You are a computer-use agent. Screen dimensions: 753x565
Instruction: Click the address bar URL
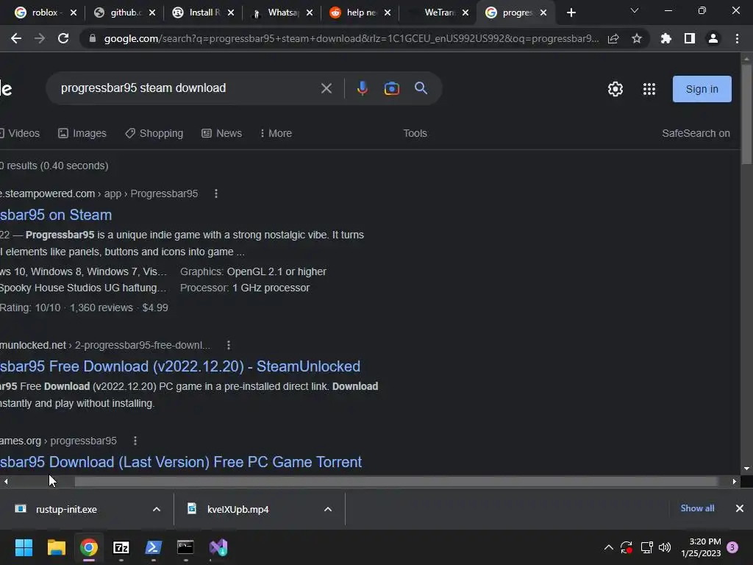point(351,38)
